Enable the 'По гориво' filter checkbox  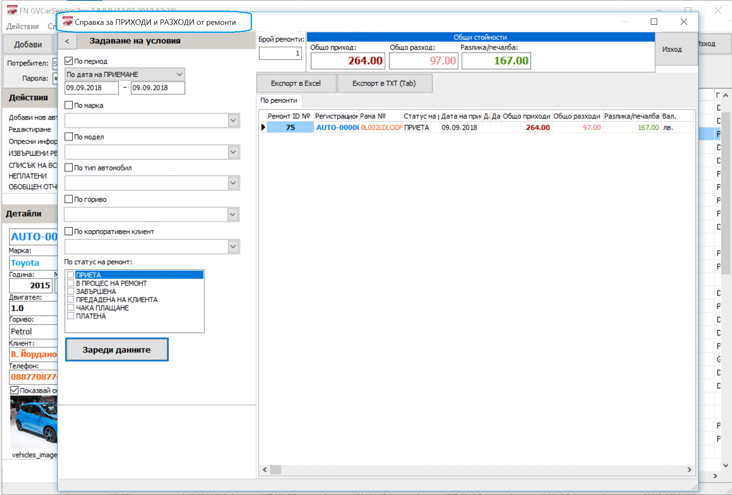69,199
